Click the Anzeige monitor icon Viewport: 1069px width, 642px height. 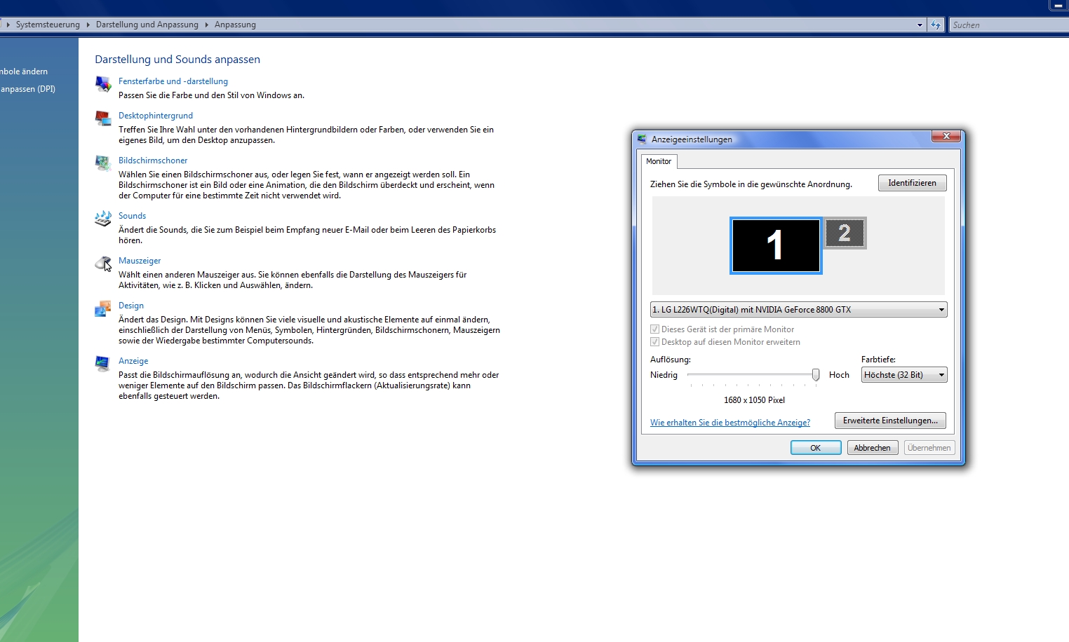coord(103,364)
